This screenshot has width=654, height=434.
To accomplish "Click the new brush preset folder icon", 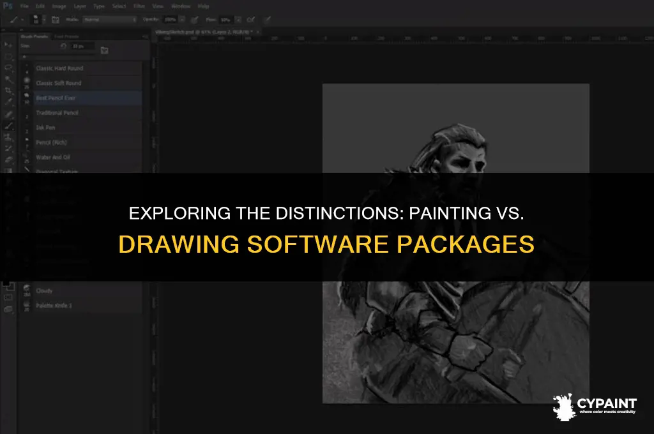I will pos(104,50).
